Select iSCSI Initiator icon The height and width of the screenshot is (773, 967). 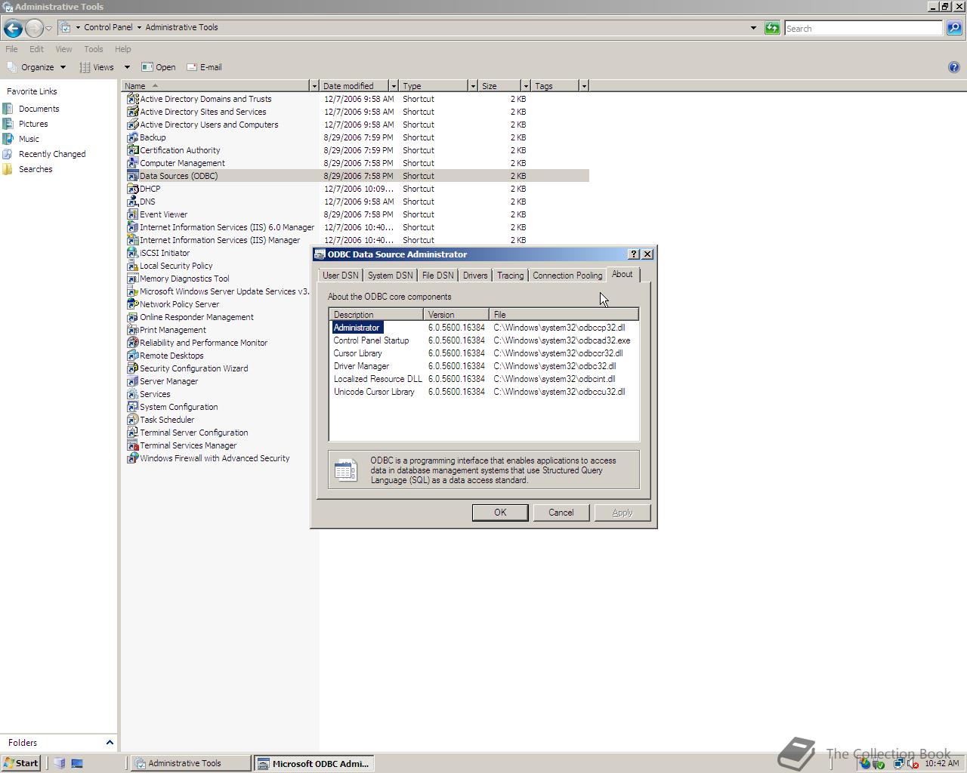coord(133,253)
